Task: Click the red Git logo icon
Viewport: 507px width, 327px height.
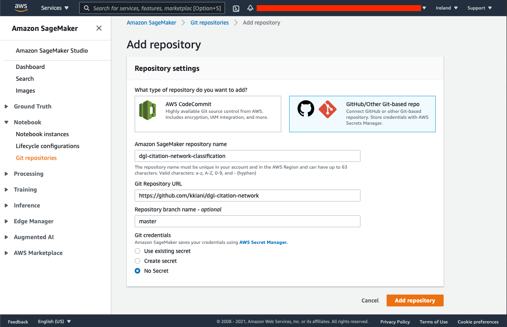Action: click(x=328, y=109)
